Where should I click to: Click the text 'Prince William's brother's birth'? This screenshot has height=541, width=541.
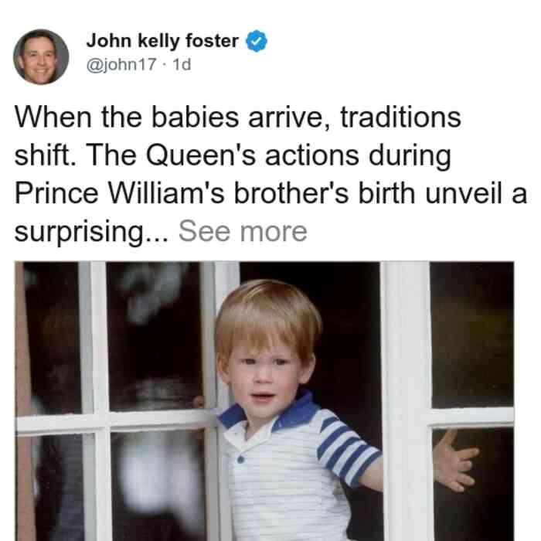(215, 193)
